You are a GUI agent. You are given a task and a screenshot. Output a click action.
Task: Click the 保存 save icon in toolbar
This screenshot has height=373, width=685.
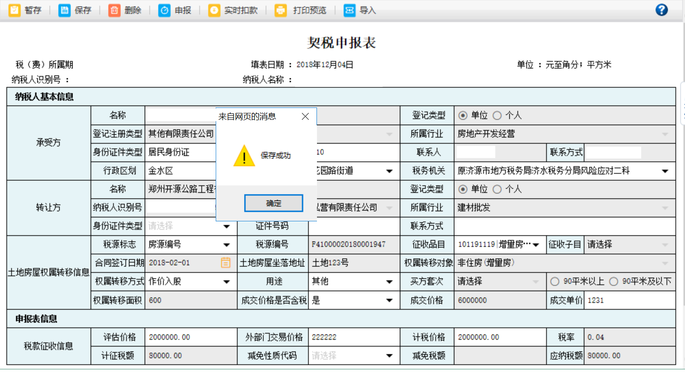[64, 10]
